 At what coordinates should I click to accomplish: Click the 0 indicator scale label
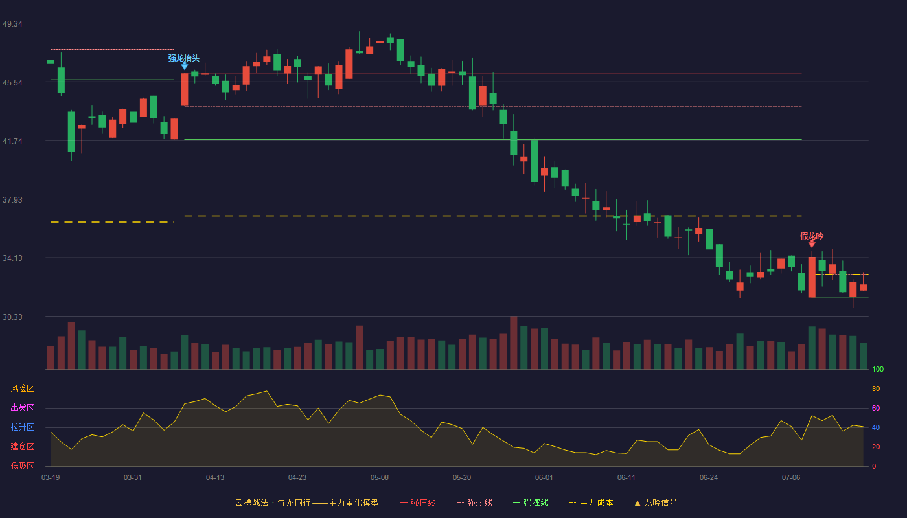pos(874,467)
